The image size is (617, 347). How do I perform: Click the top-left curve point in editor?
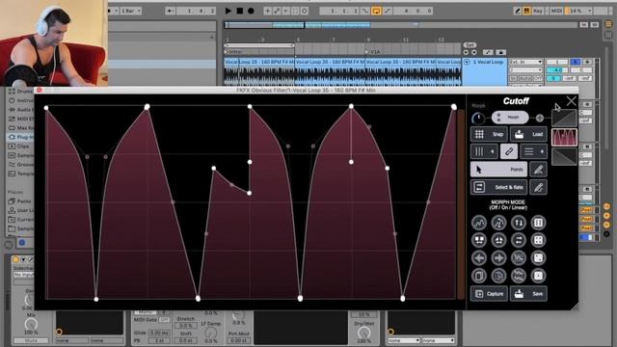pyautogui.click(x=46, y=108)
